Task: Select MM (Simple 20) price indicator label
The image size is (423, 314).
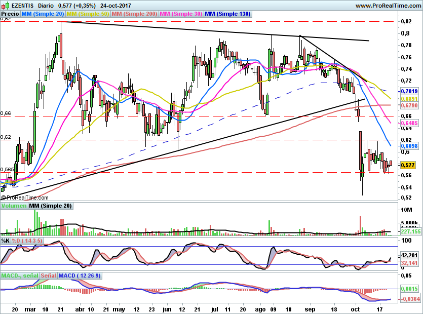Action: 43,14
